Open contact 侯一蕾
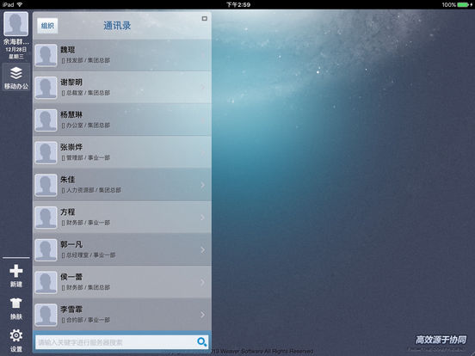The height and width of the screenshot is (356, 475). point(122,282)
